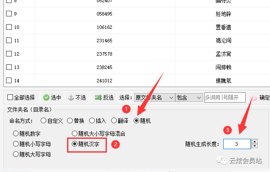The width and height of the screenshot is (270, 172).
Task: Click the 选中 button label
Action: [56, 97]
